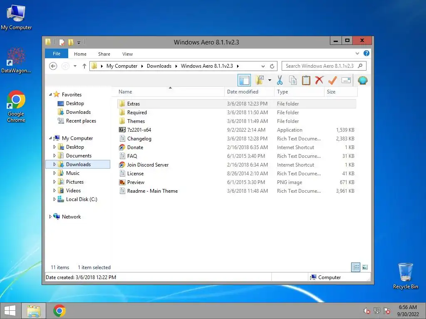Open dropdown arrow beside Folder Options icon
The width and height of the screenshot is (426, 319).
[270, 80]
